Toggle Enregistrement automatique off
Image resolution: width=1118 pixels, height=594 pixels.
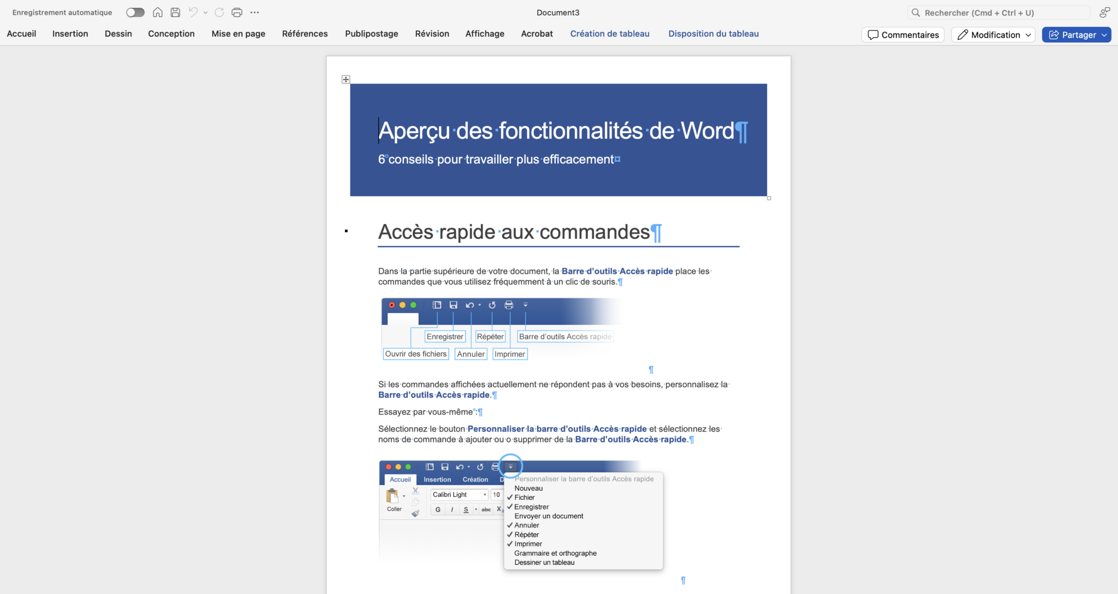coord(135,12)
